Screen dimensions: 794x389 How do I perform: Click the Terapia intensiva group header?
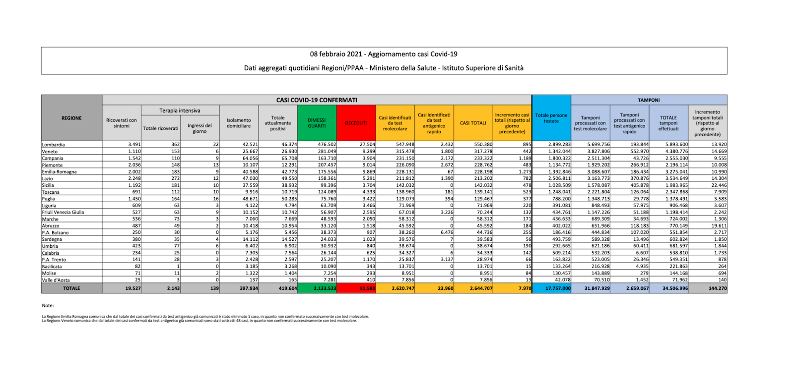pos(180,111)
